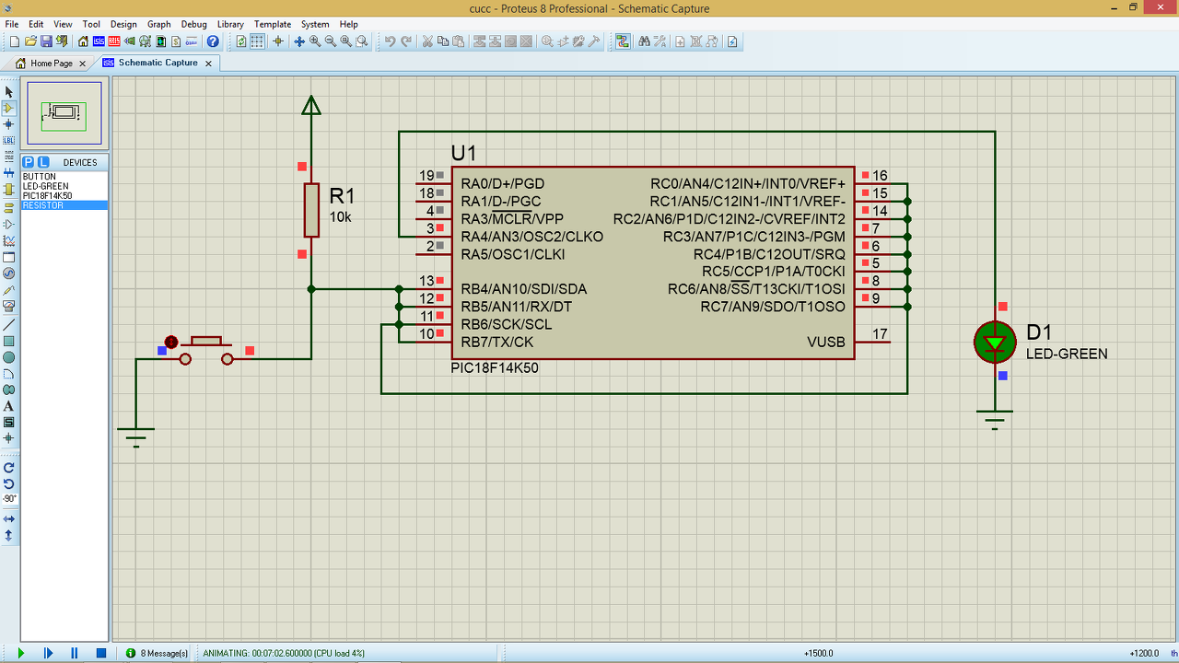Switch to the Home Page tab
This screenshot has width=1179, height=663.
coord(51,64)
